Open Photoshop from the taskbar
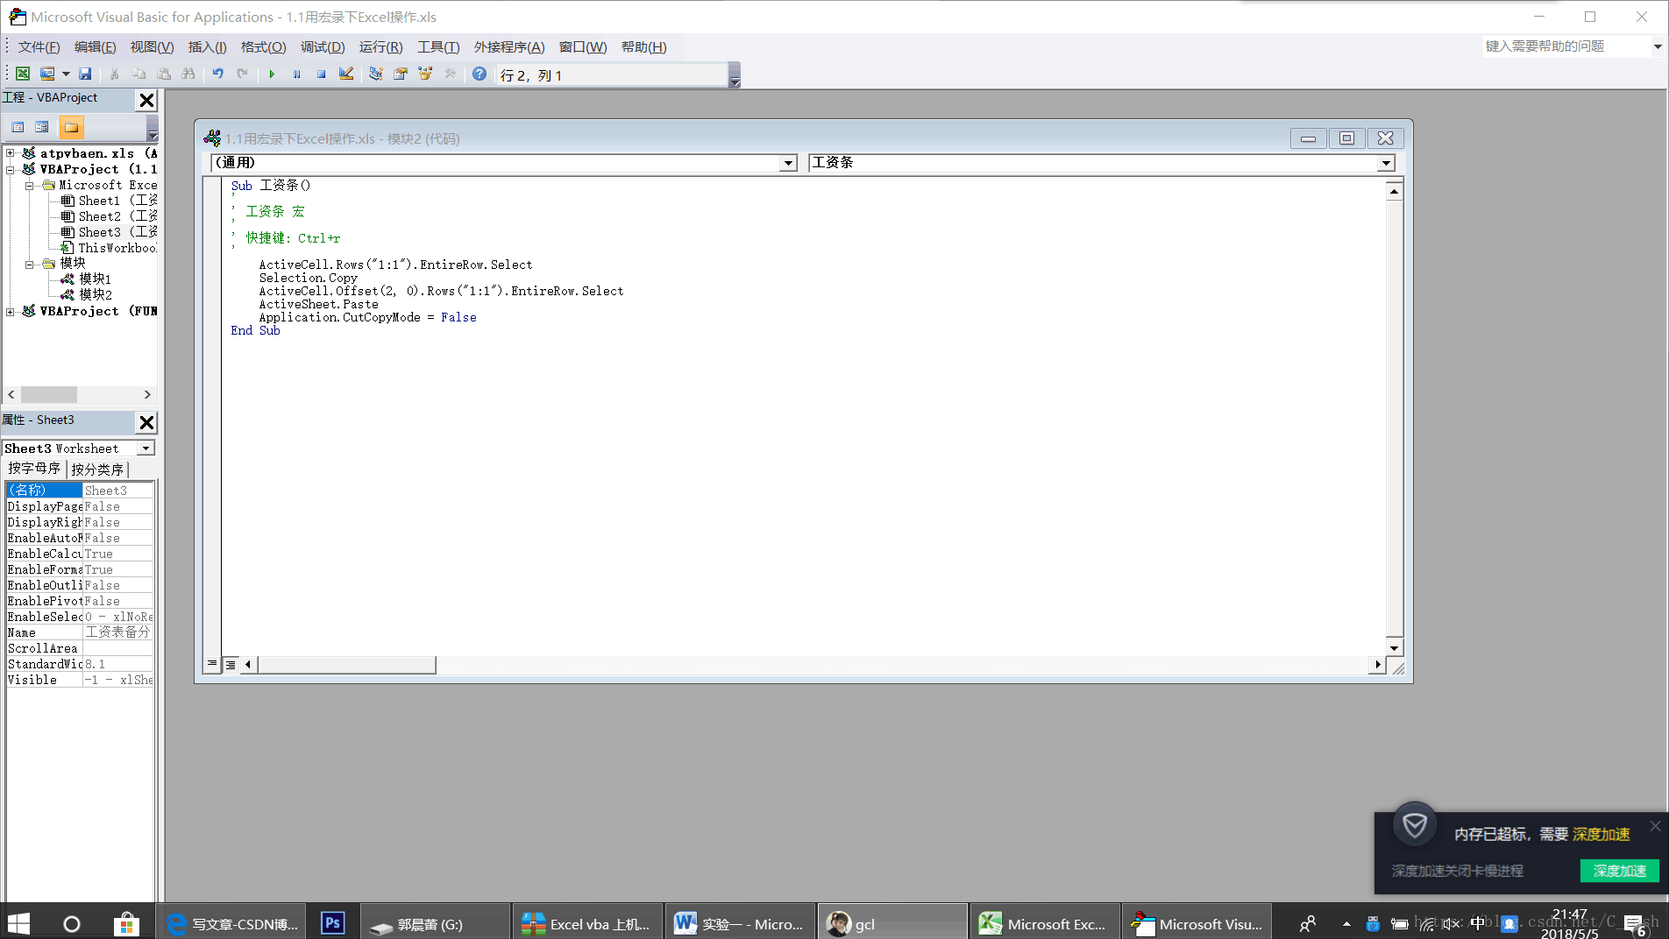Image resolution: width=1669 pixels, height=939 pixels. click(x=333, y=923)
